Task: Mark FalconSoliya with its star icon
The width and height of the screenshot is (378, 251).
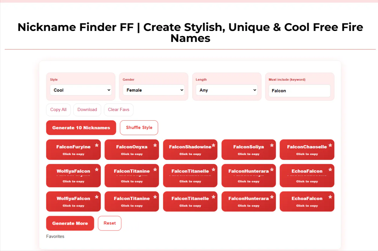Action: (272, 145)
